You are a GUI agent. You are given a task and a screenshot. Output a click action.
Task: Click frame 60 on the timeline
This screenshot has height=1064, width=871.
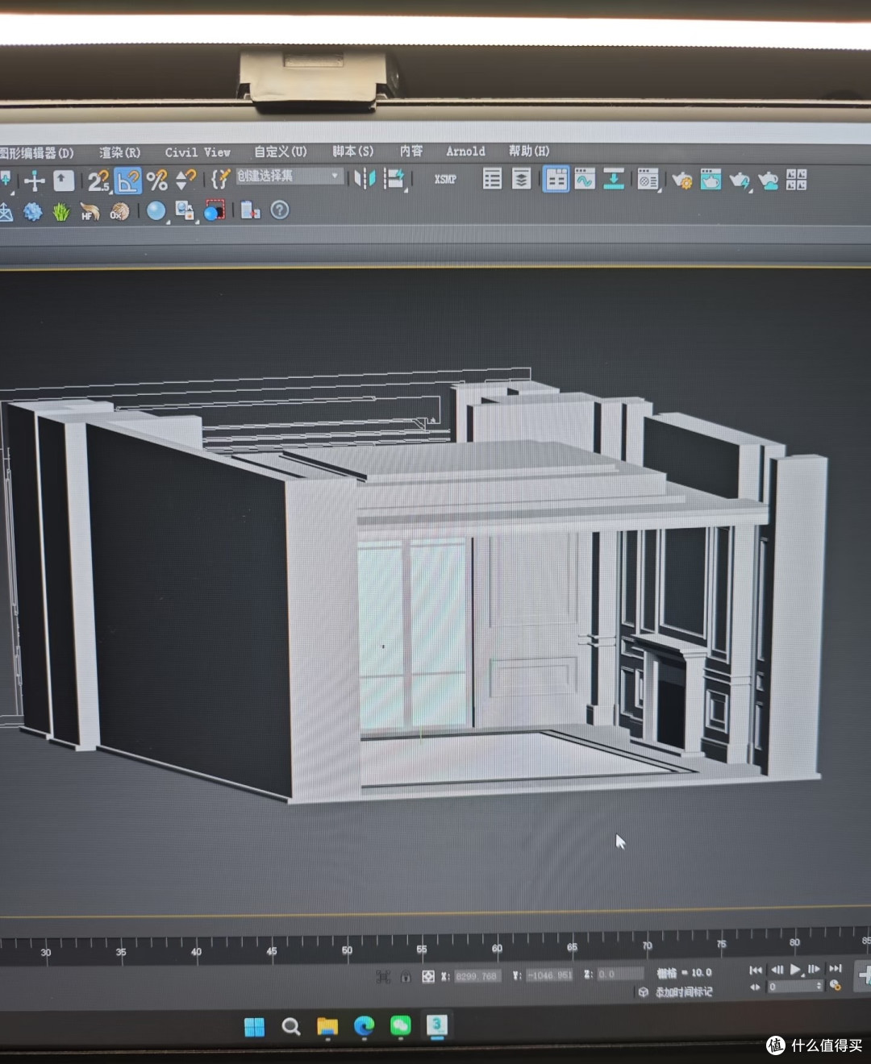497,949
